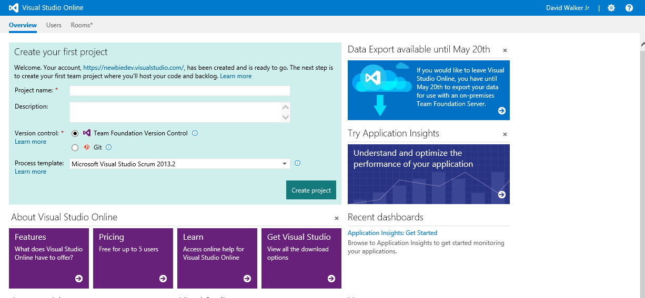This screenshot has width=645, height=298.
Task: Dismiss the About Visual Studio Online section
Action: point(337,218)
